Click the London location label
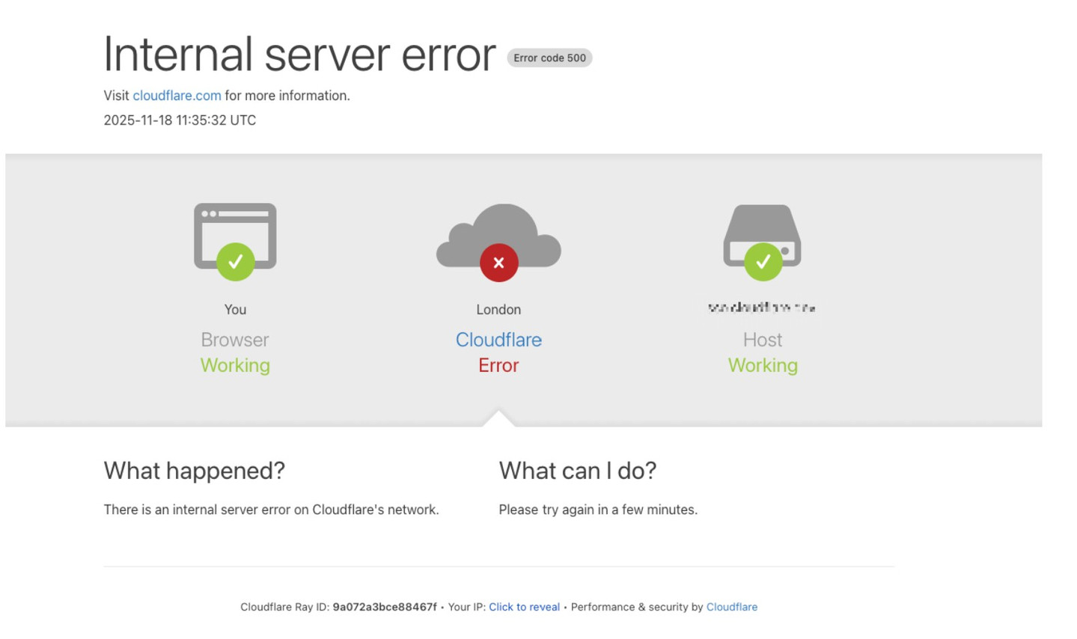Image resolution: width=1077 pixels, height=639 pixels. (x=498, y=310)
